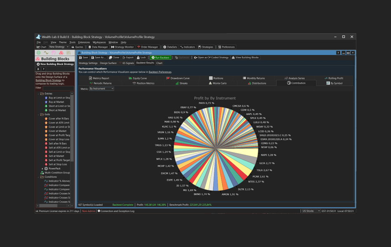Switch to 65 Signals tab
Viewport: 391px width, 247px height.
point(127,63)
